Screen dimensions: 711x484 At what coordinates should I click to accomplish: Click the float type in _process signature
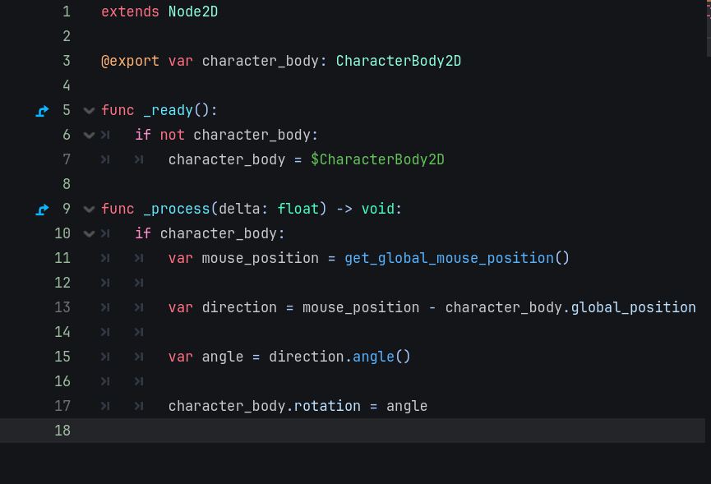(x=298, y=209)
